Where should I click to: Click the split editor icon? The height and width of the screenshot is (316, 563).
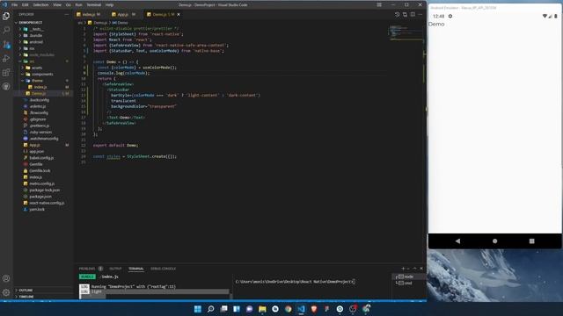tap(413, 14)
